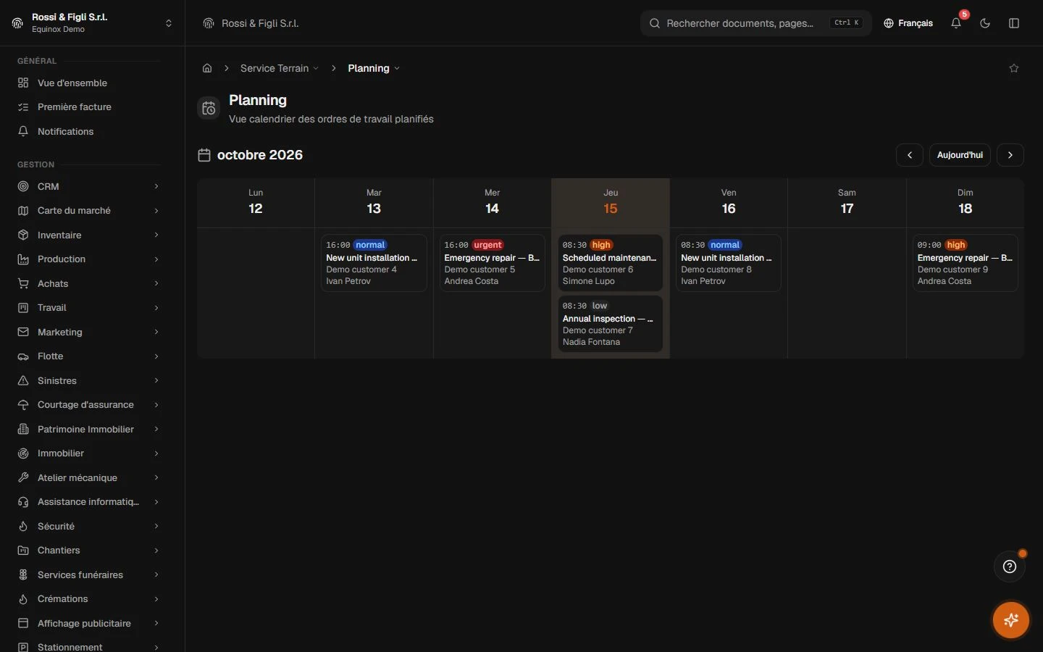Launch the orange AI assistant button
Image resolution: width=1043 pixels, height=652 pixels.
pos(1011,620)
